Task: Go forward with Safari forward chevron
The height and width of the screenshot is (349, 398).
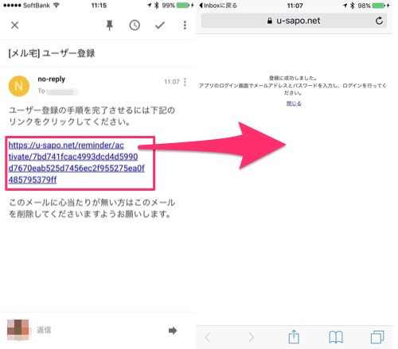Action: click(251, 337)
